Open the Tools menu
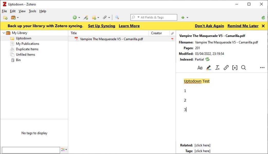The image size is (268, 154). (32, 11)
